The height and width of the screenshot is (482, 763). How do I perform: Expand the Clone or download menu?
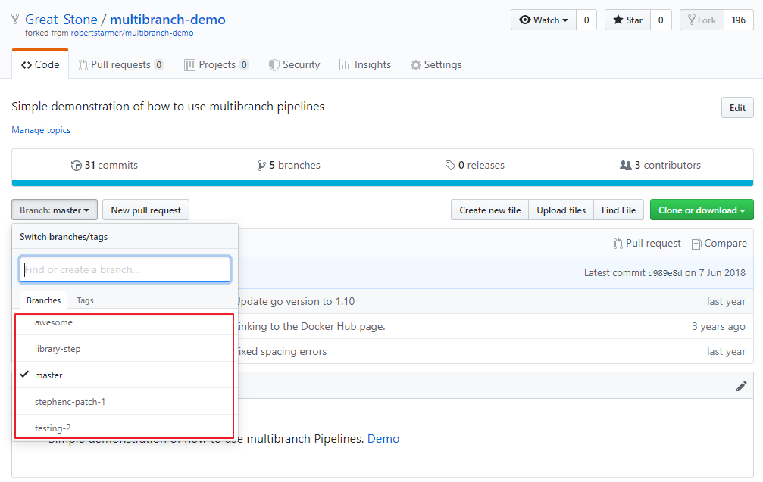coord(701,210)
